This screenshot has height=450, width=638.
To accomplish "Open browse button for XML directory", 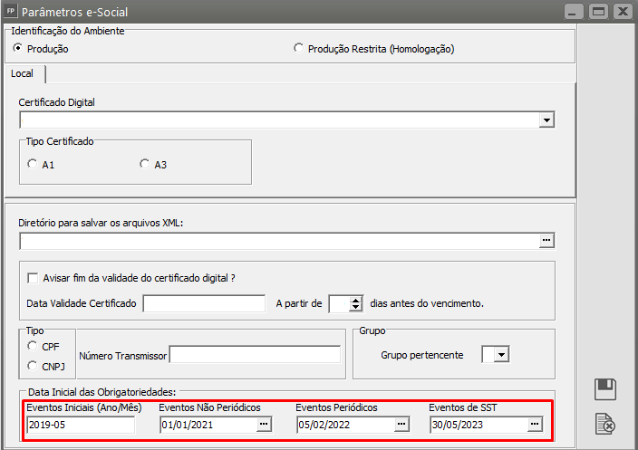I will click(546, 240).
